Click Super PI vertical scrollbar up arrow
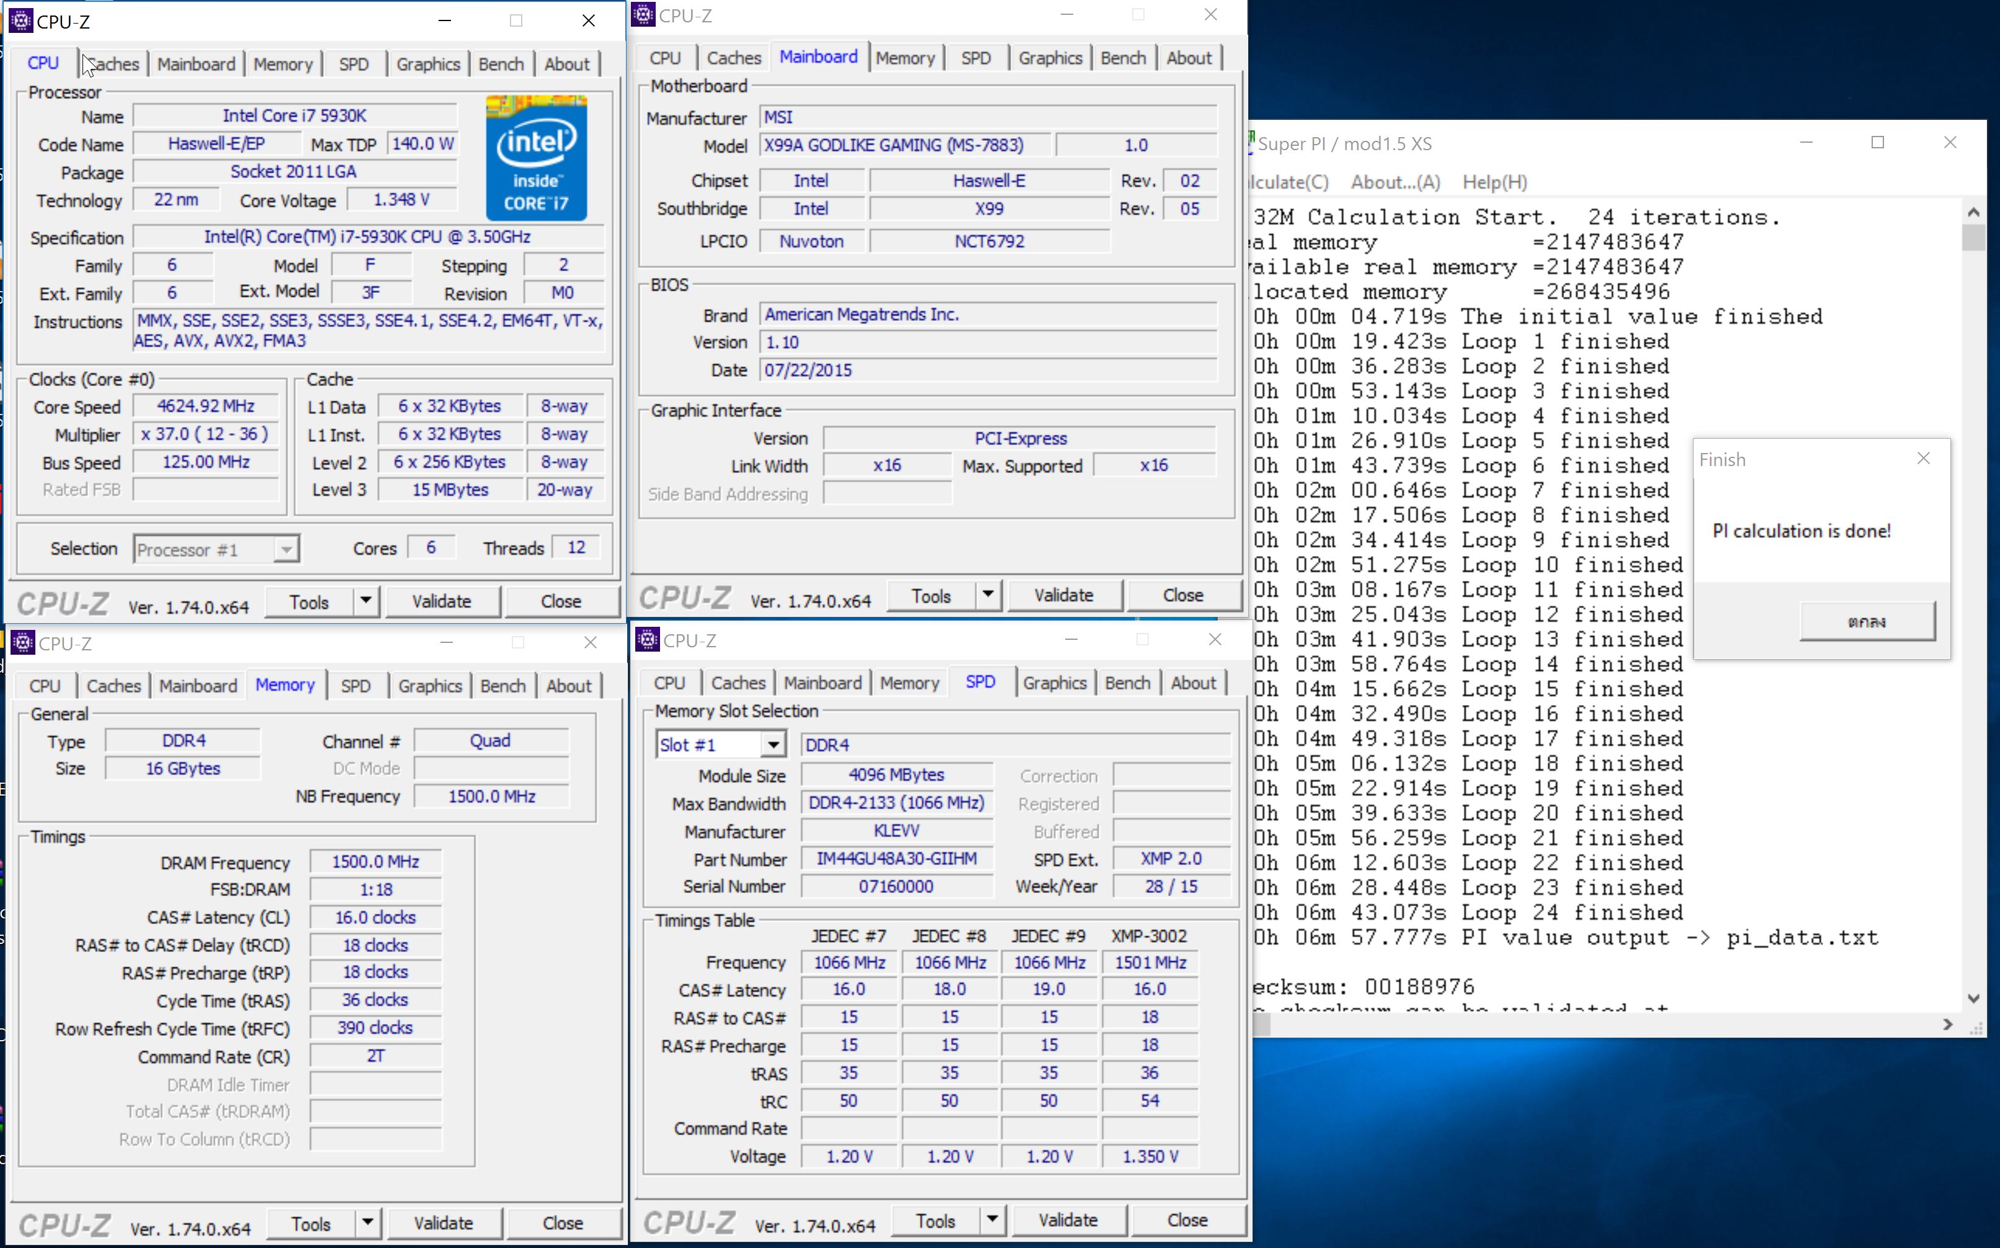This screenshot has width=2000, height=1248. coord(1973,212)
